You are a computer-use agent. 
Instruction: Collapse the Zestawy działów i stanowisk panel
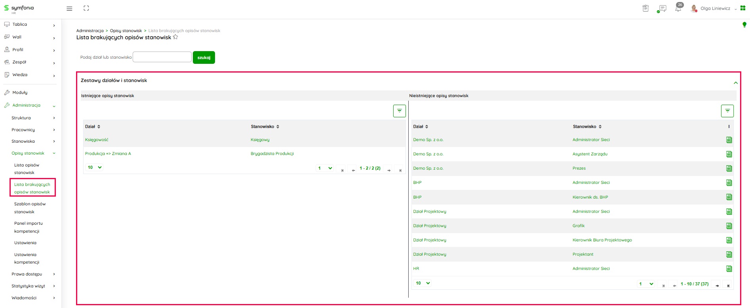pos(735,83)
